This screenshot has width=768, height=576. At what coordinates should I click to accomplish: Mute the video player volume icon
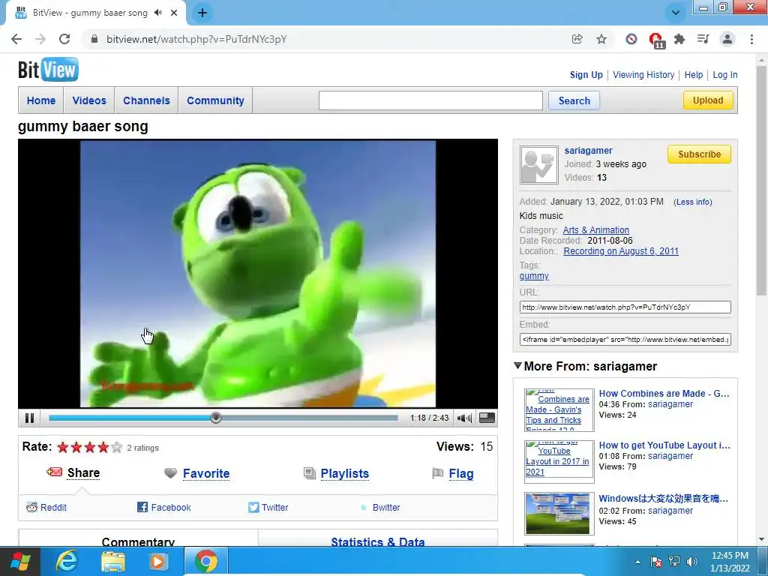(464, 418)
